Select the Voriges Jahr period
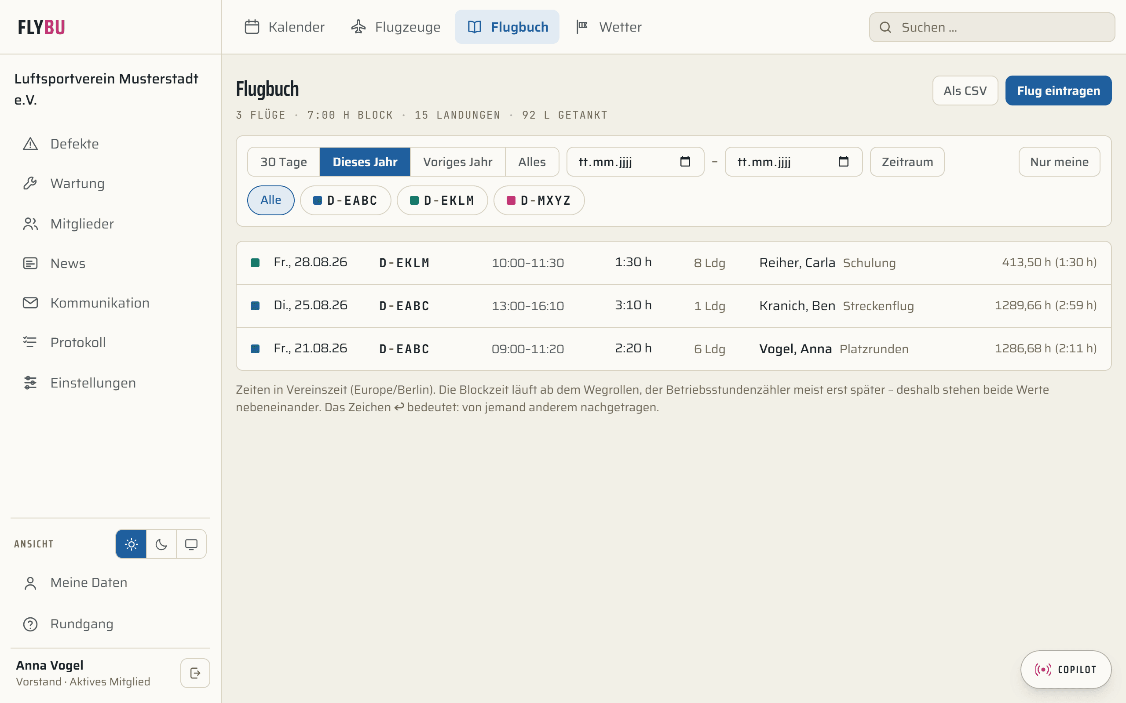Screen dimensions: 1126x703 [457, 162]
